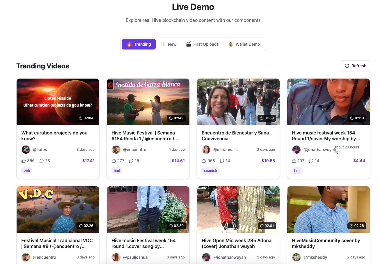380x264 pixels.
Task: Click the thumbs-up icon showing 968
Action: click(204, 161)
